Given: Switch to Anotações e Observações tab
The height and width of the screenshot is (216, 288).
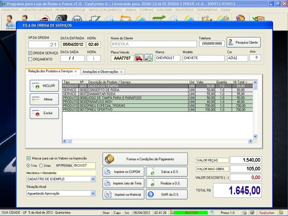Looking at the screenshot, I should 103,72.
